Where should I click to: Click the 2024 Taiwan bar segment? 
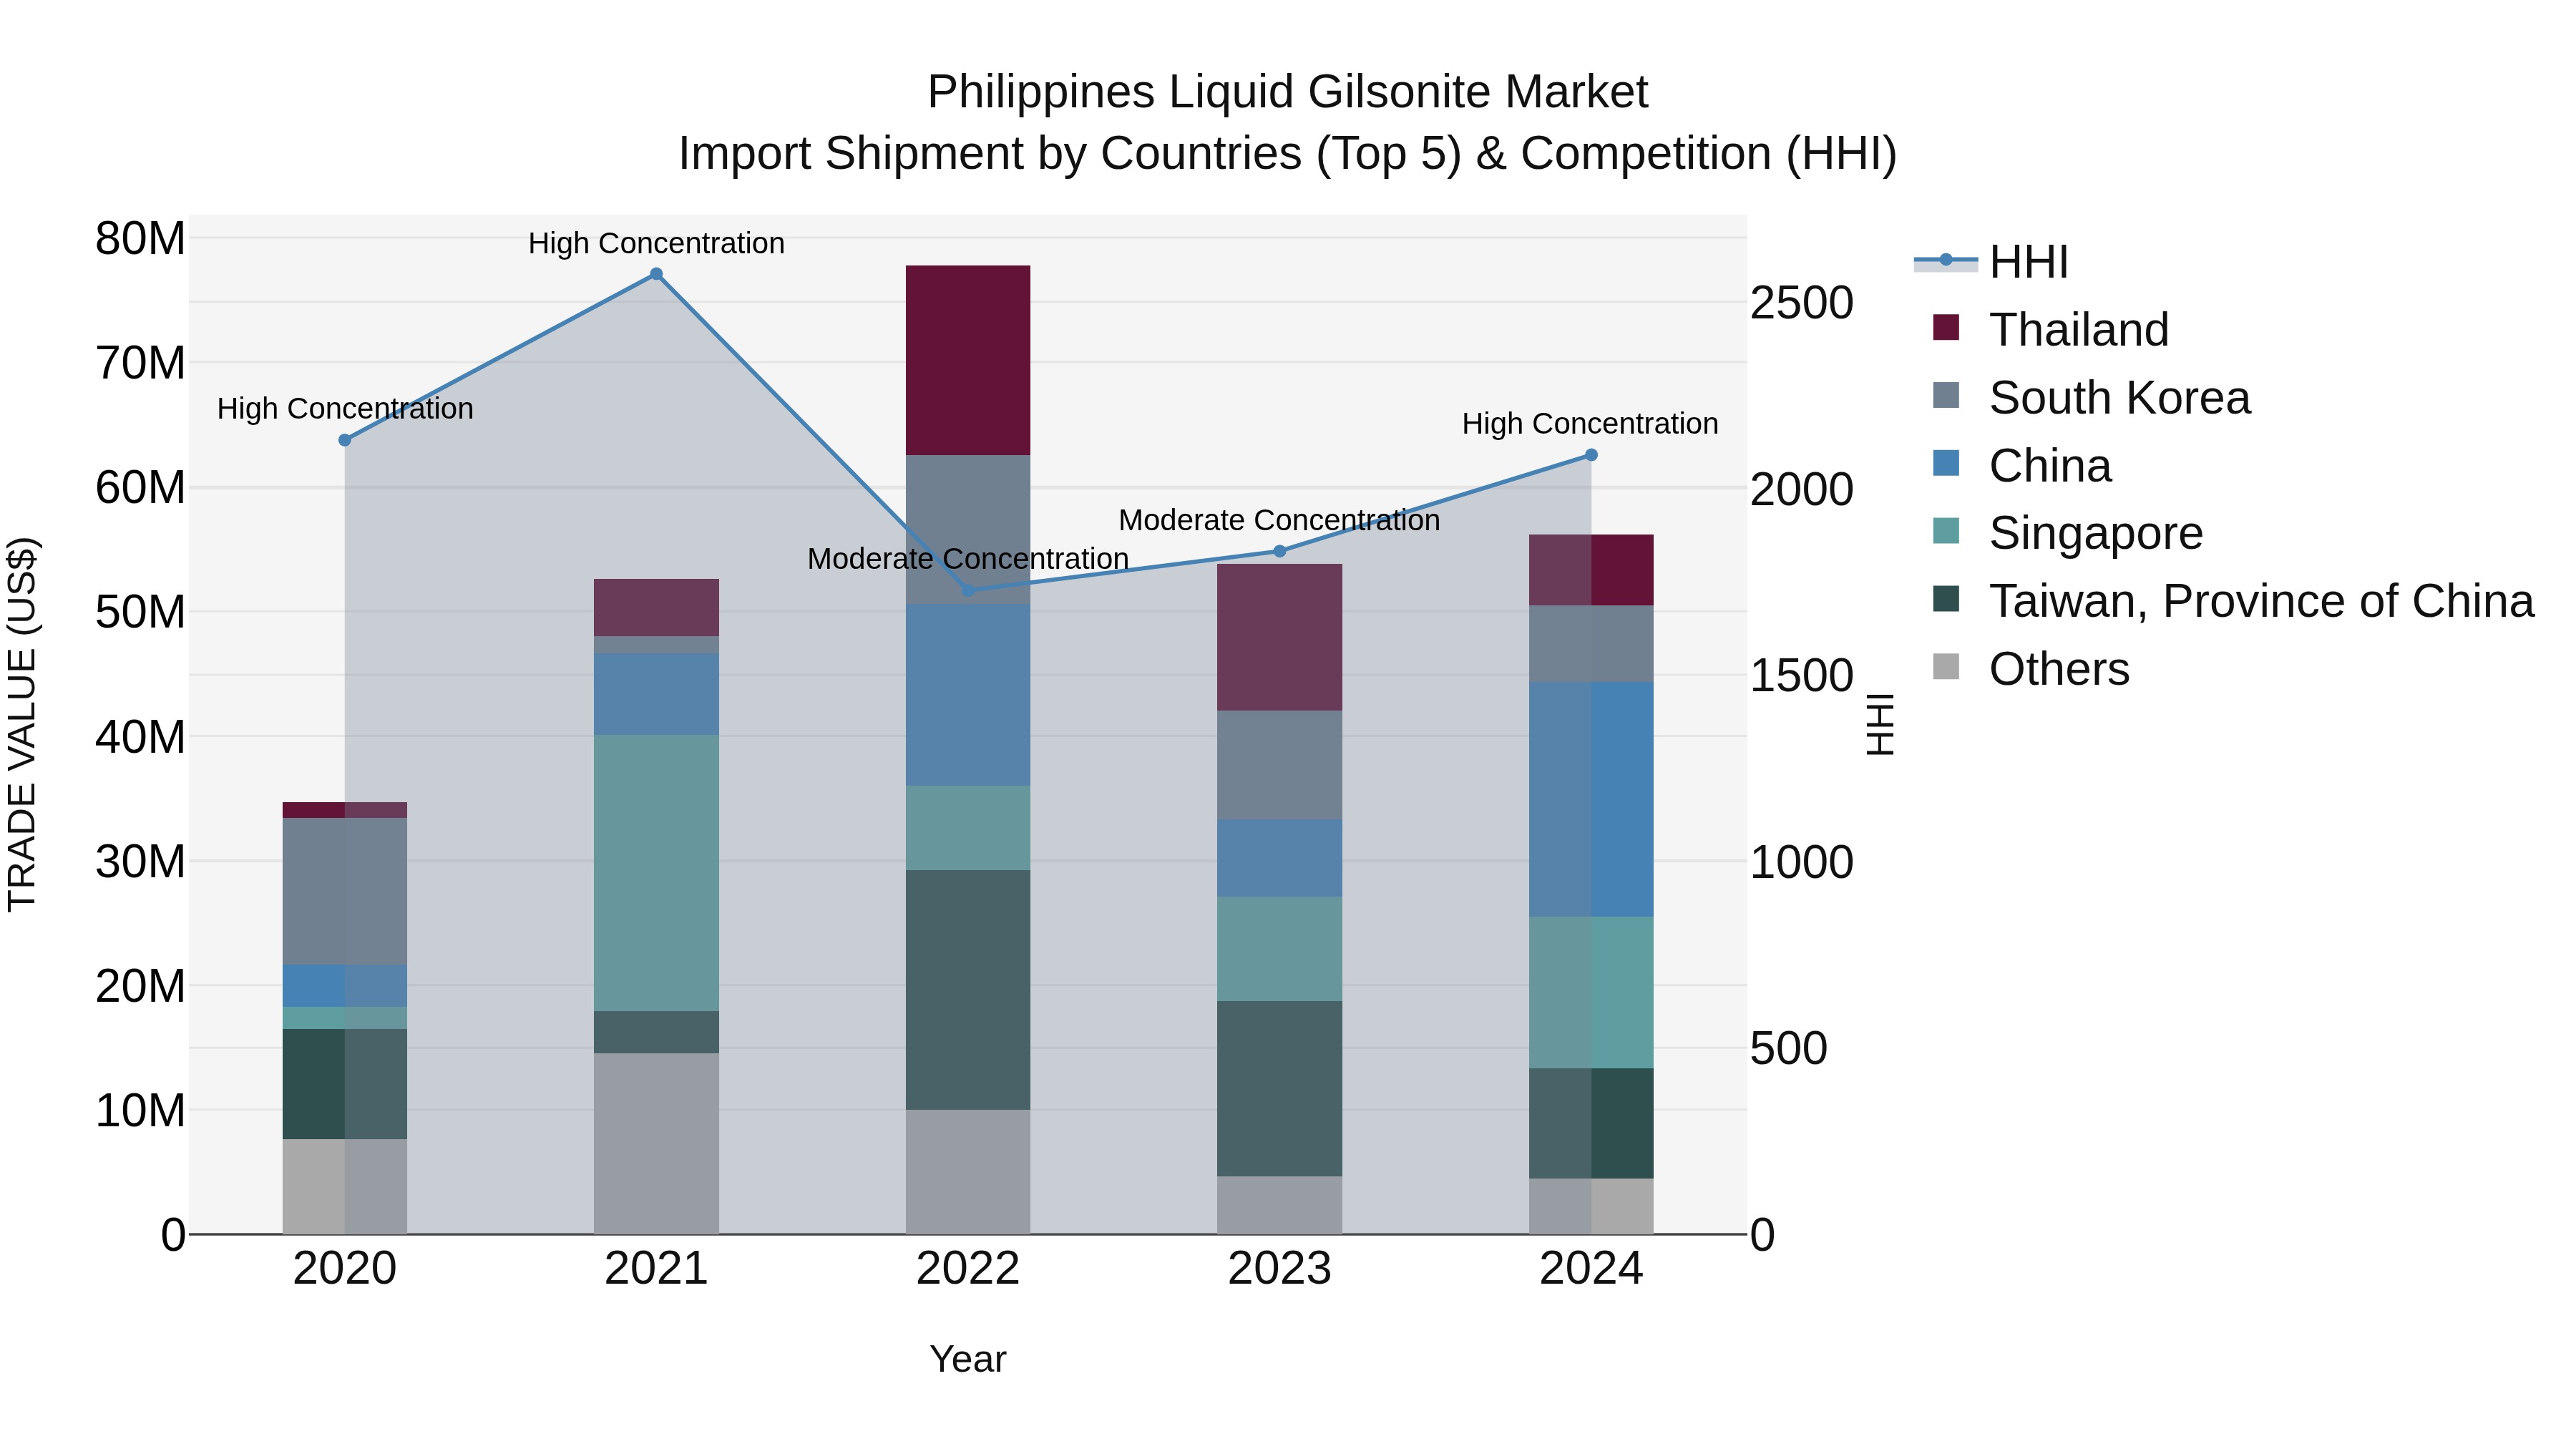click(1591, 1124)
